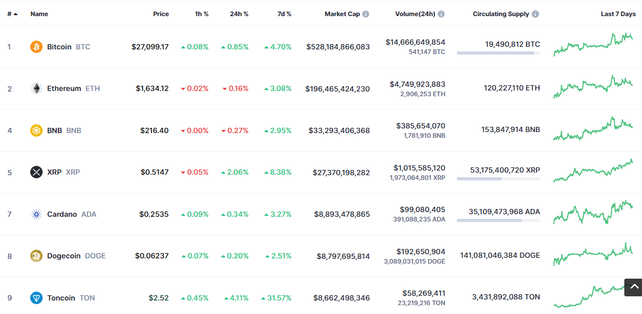Image resolution: width=642 pixels, height=314 pixels.
Task: Click Ethereum volume $4,749,923,883
Action: click(418, 84)
